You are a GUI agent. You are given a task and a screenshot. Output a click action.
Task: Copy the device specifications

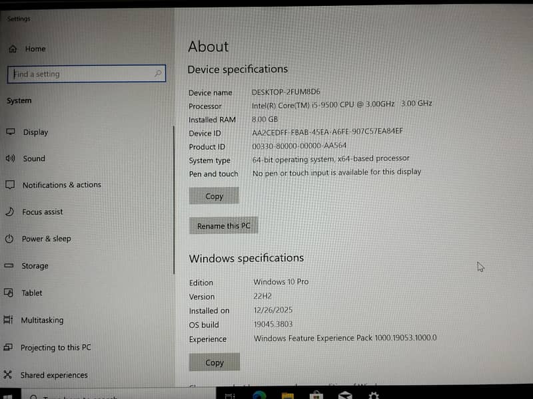point(214,196)
